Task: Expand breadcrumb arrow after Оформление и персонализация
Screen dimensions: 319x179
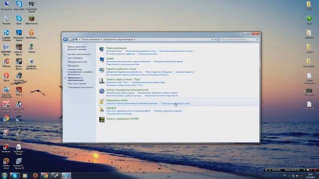Action: point(135,40)
